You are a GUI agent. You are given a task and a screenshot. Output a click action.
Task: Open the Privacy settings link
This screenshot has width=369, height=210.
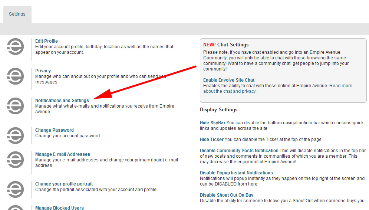(x=43, y=70)
